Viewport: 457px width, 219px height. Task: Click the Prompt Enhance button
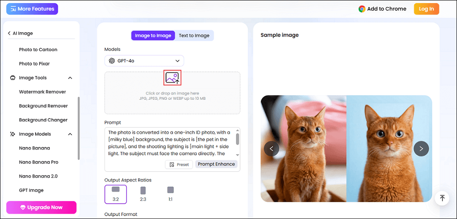(x=216, y=164)
